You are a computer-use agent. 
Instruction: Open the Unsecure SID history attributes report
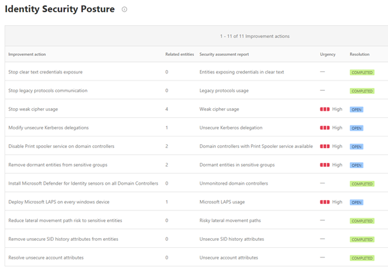(x=231, y=239)
